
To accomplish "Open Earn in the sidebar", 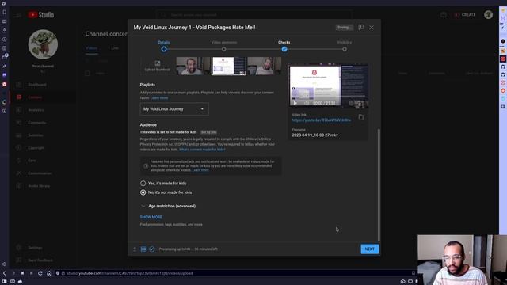I will tap(43, 161).
